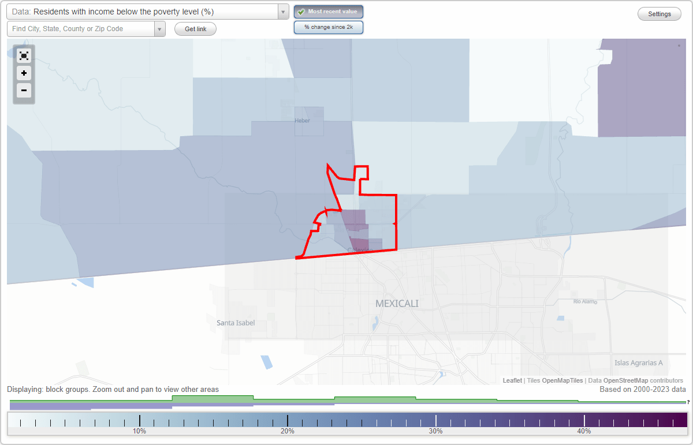Open OpenStreetMap contributors attribution link

(x=627, y=380)
